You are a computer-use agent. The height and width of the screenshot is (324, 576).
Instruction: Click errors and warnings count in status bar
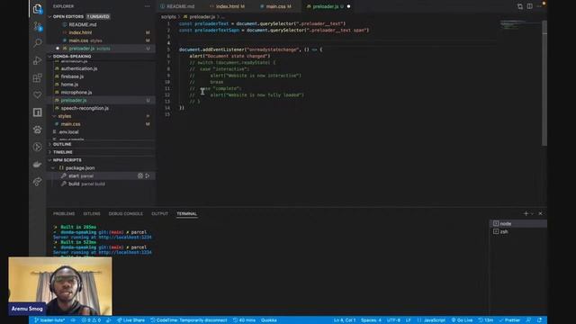tap(91, 320)
